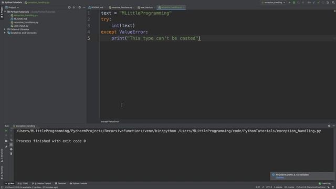This screenshot has height=189, width=336.
Task: Click the 'Process finished with exit code 0' text
Action: (51, 141)
